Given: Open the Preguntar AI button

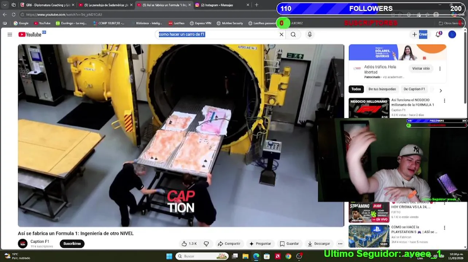Looking at the screenshot, I should coord(260,243).
